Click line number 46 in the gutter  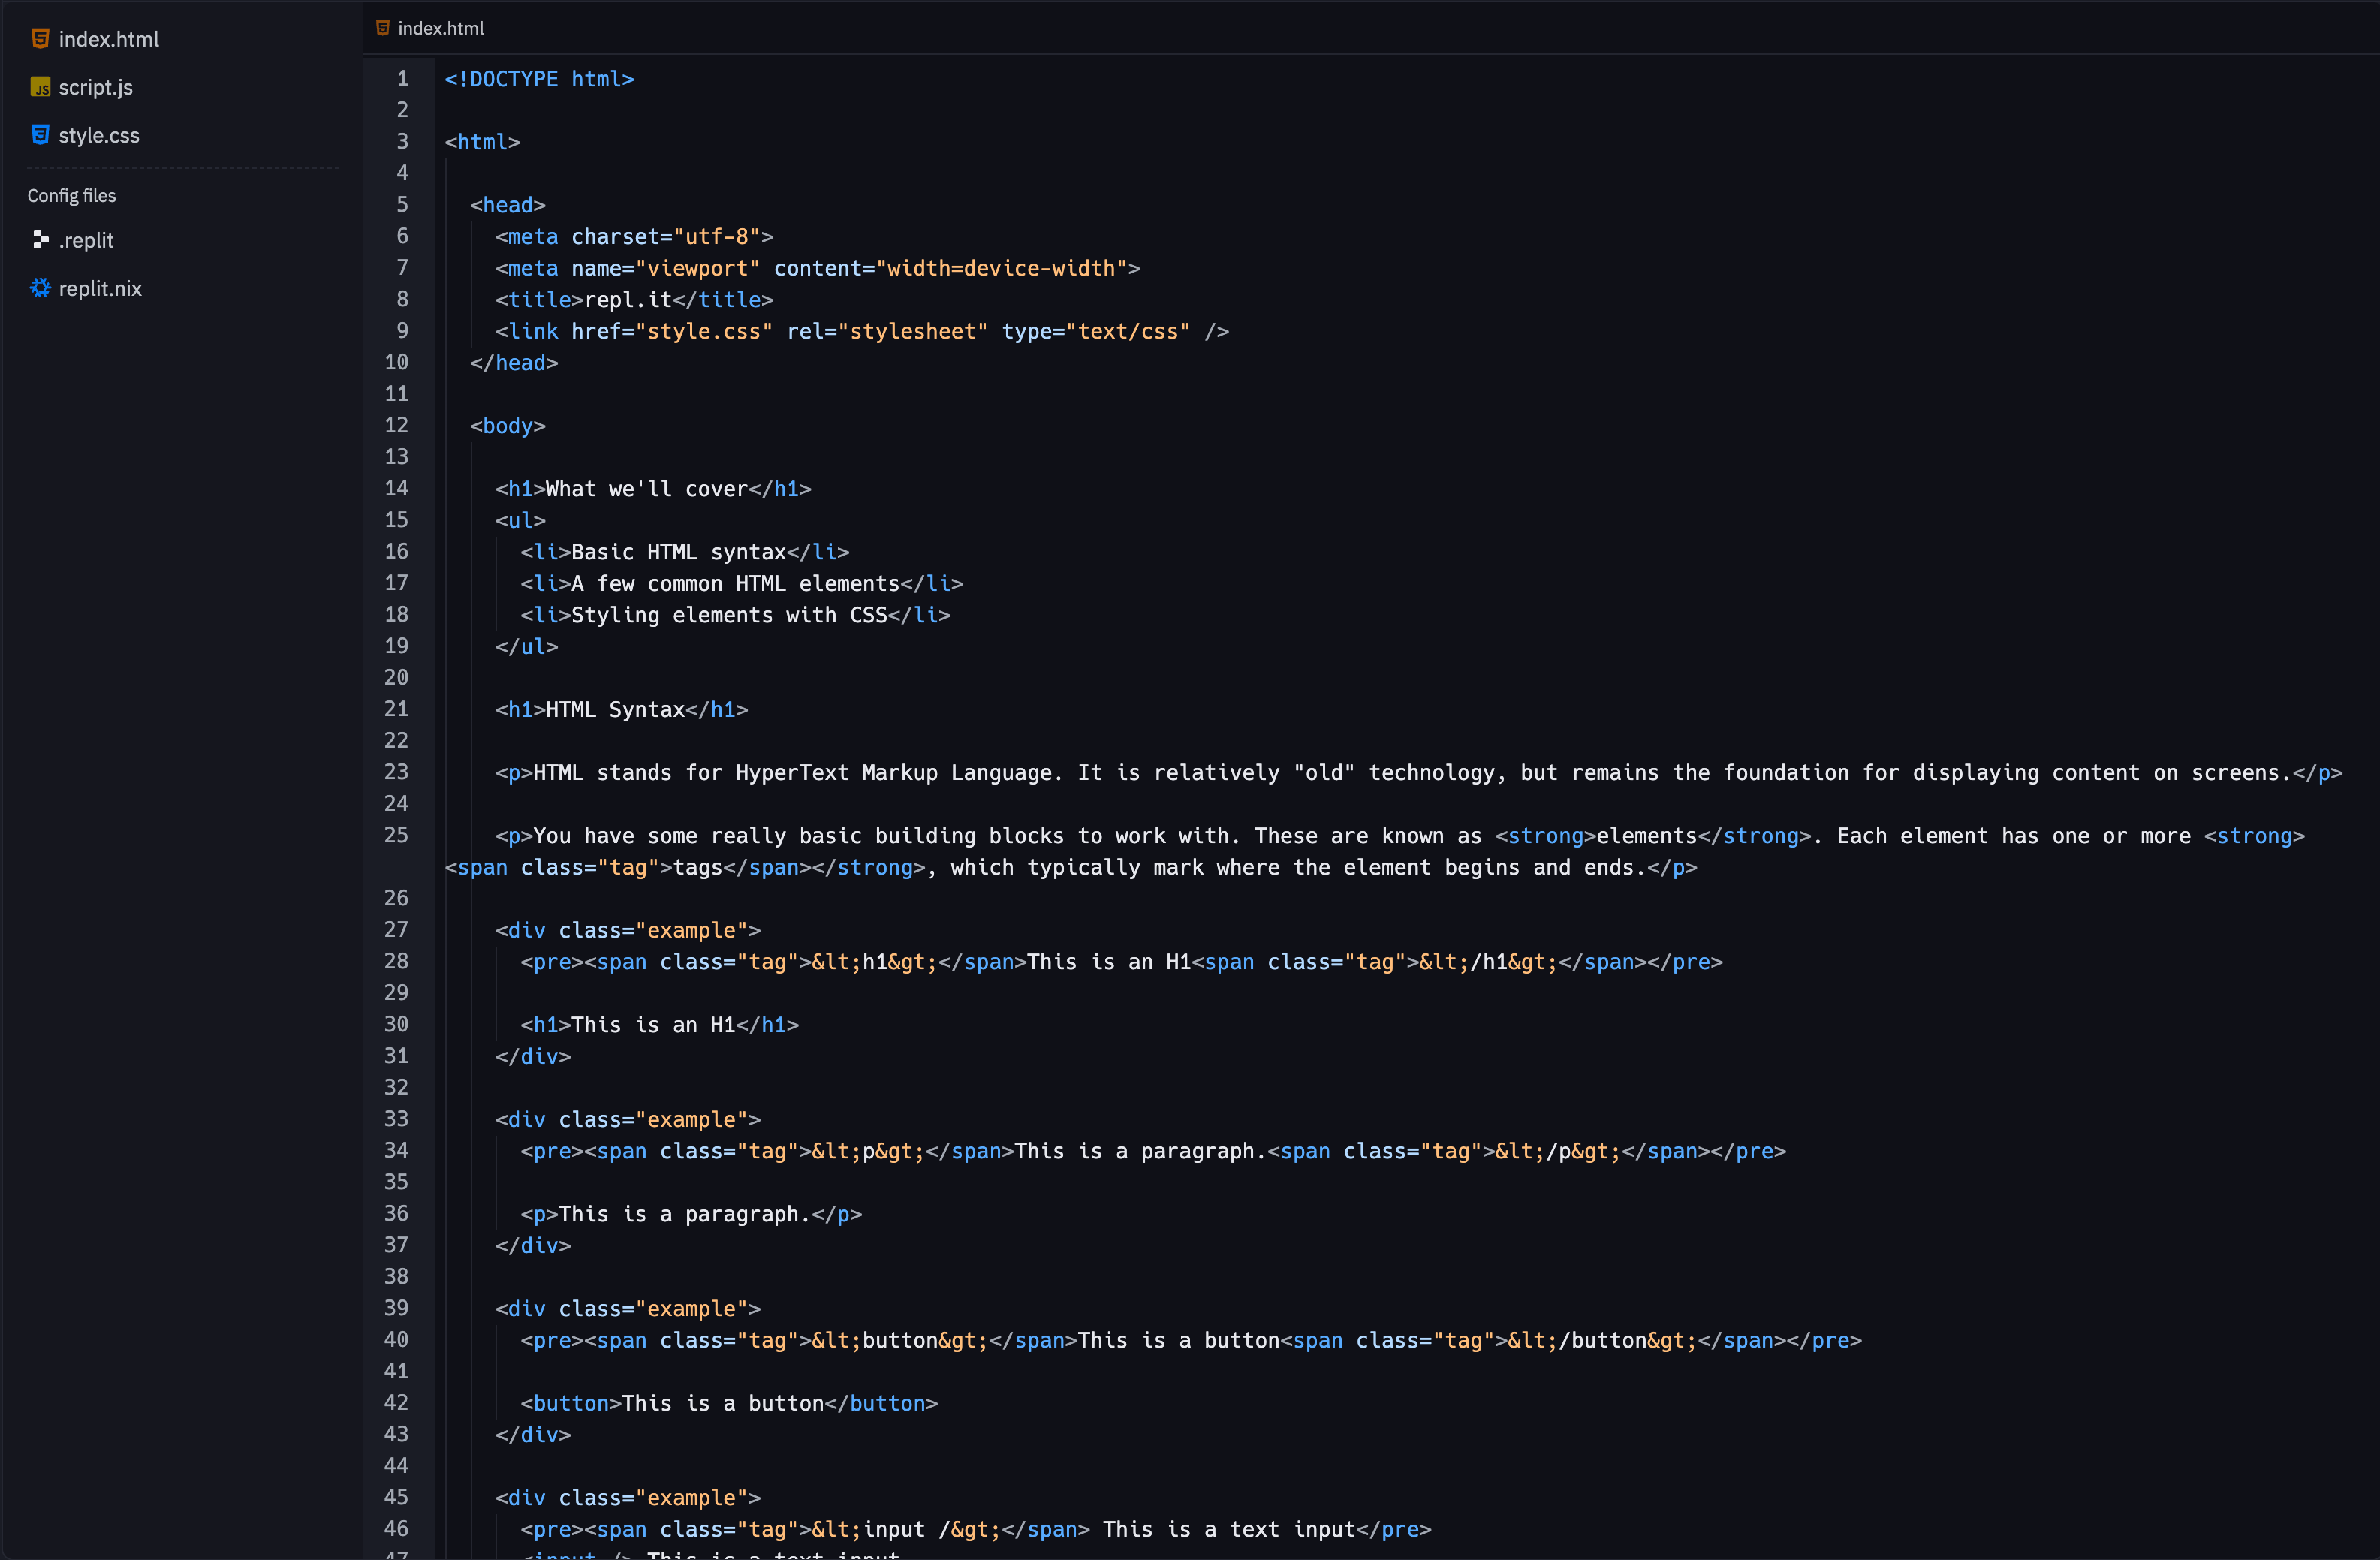pos(397,1528)
